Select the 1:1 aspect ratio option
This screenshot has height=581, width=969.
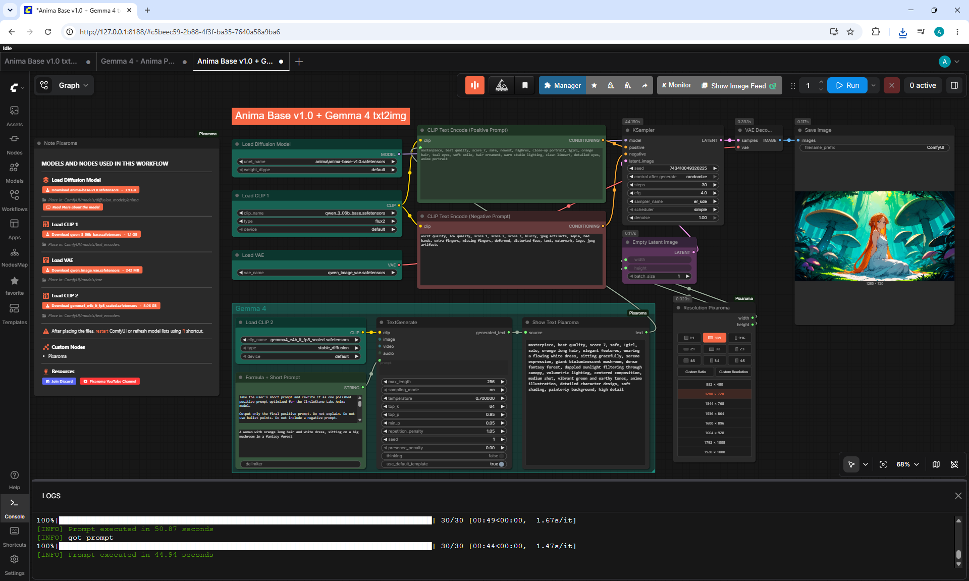[x=689, y=338]
